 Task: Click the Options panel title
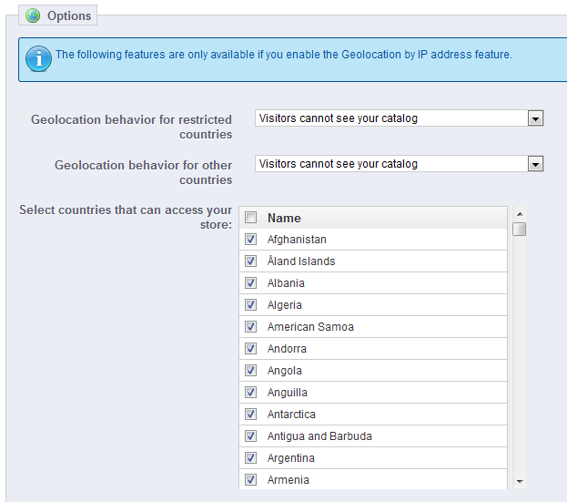coord(69,15)
